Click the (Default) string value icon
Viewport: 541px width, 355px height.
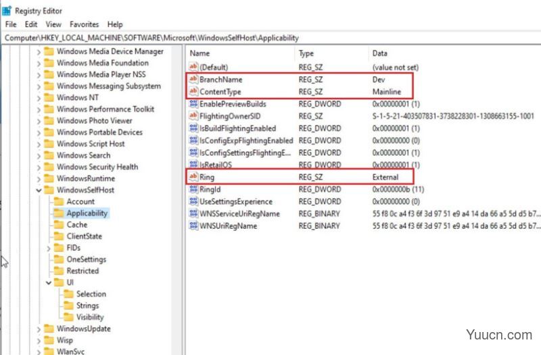click(193, 67)
